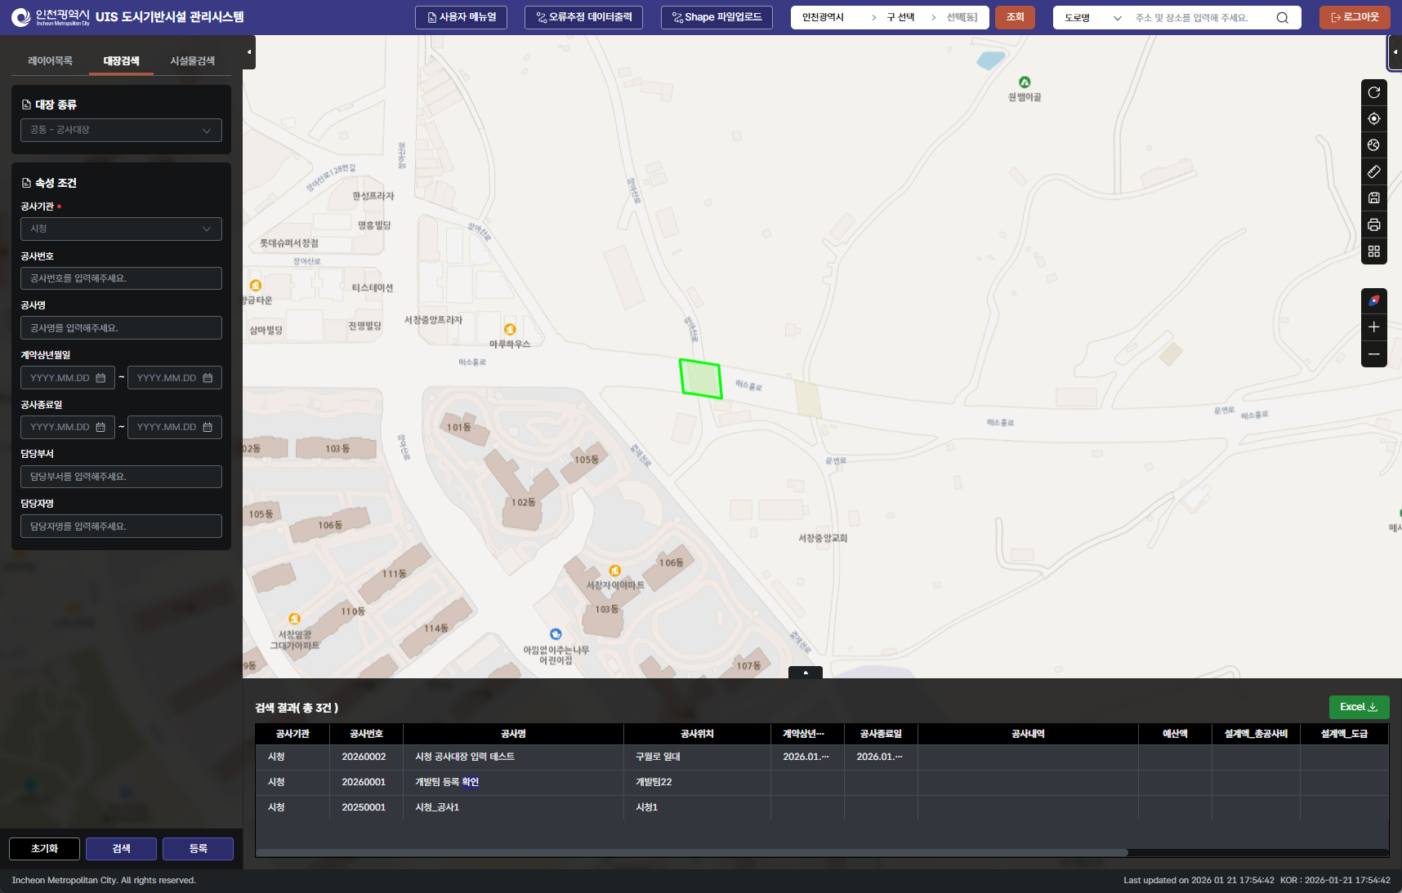Expand the 공사기관 dropdown
This screenshot has width=1402, height=893.
click(x=121, y=229)
